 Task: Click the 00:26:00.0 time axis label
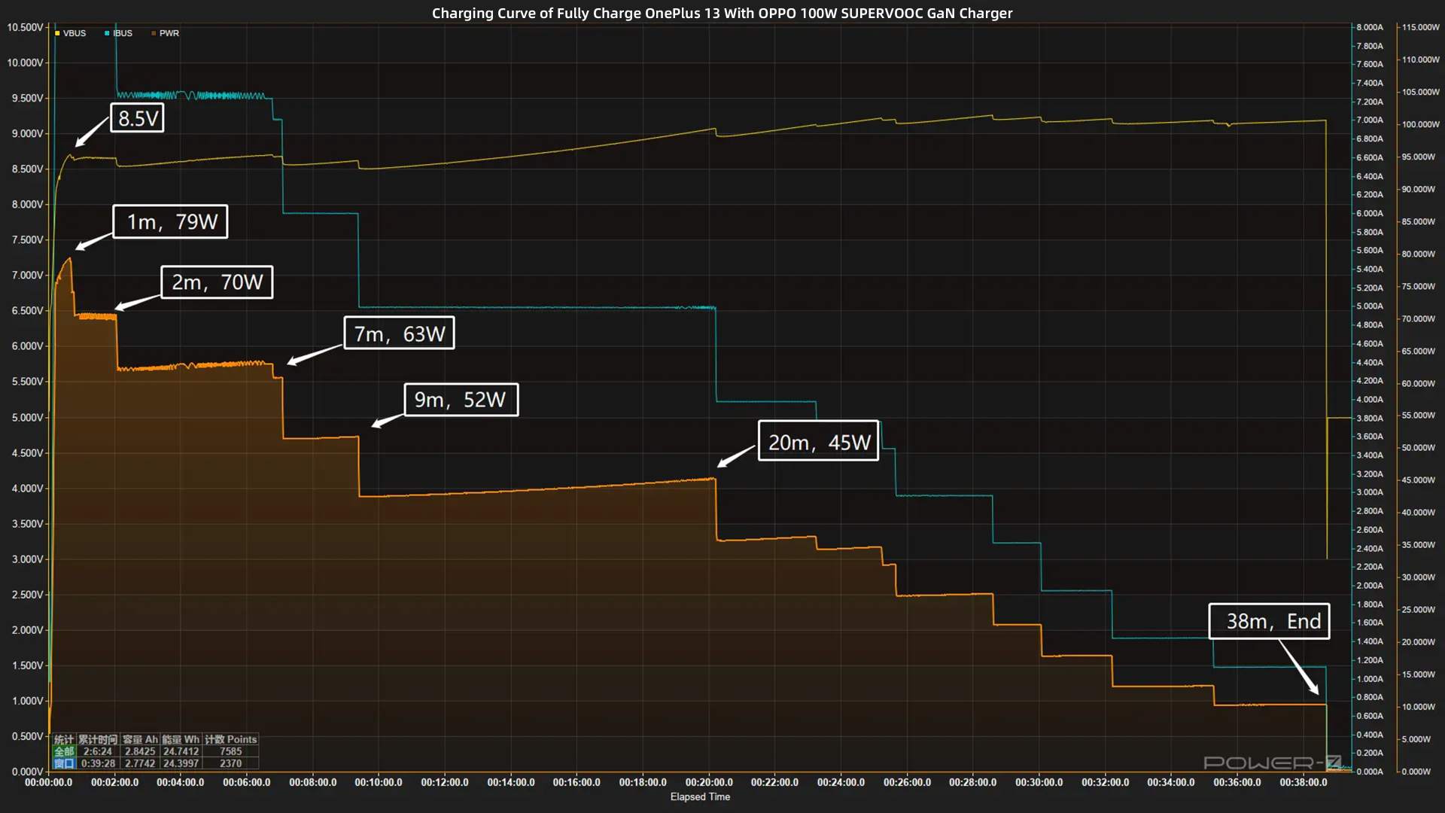tap(907, 782)
